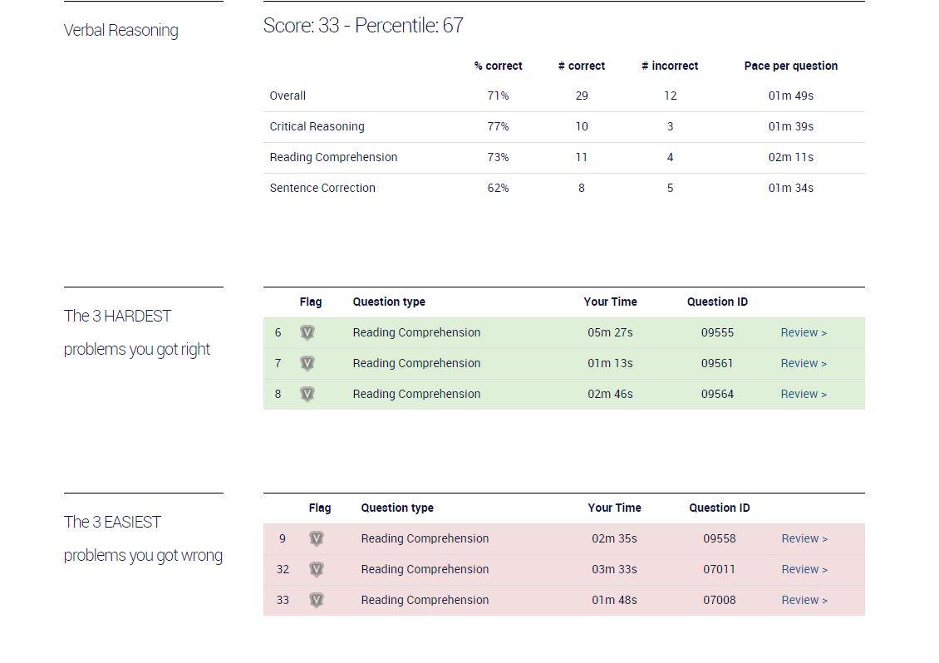Click the Reading Comprehension summary row
939x663 pixels.
(x=564, y=158)
